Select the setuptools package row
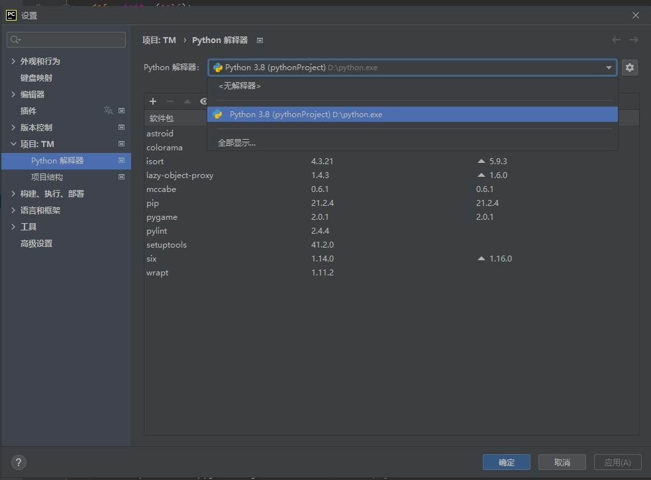 pyautogui.click(x=391, y=244)
